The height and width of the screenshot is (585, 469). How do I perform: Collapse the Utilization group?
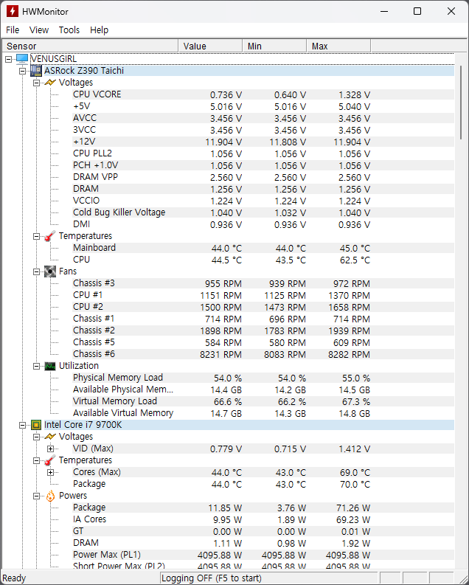point(37,366)
